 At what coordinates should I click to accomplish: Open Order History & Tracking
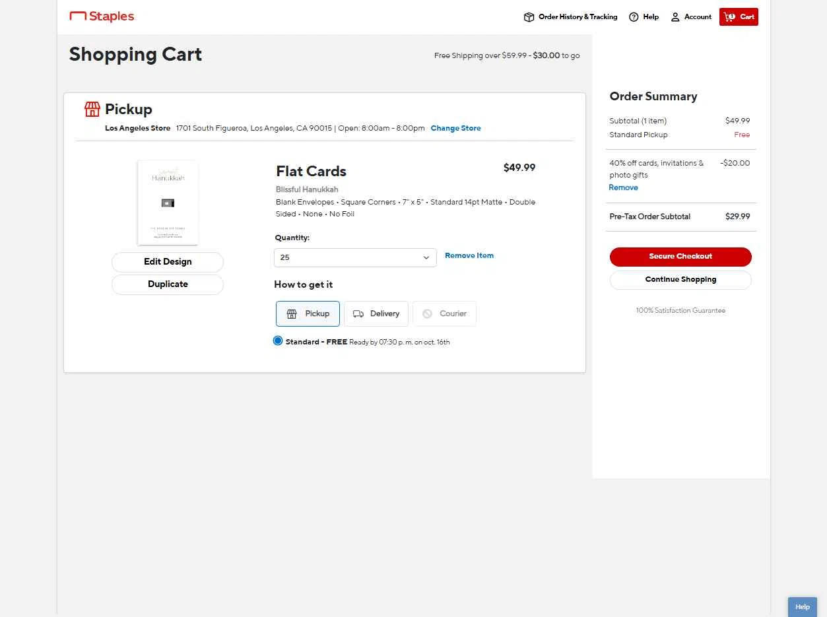click(x=570, y=17)
